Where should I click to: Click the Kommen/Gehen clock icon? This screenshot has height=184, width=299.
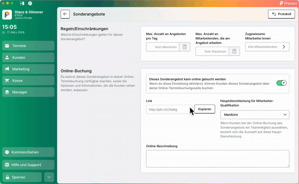[7, 152]
